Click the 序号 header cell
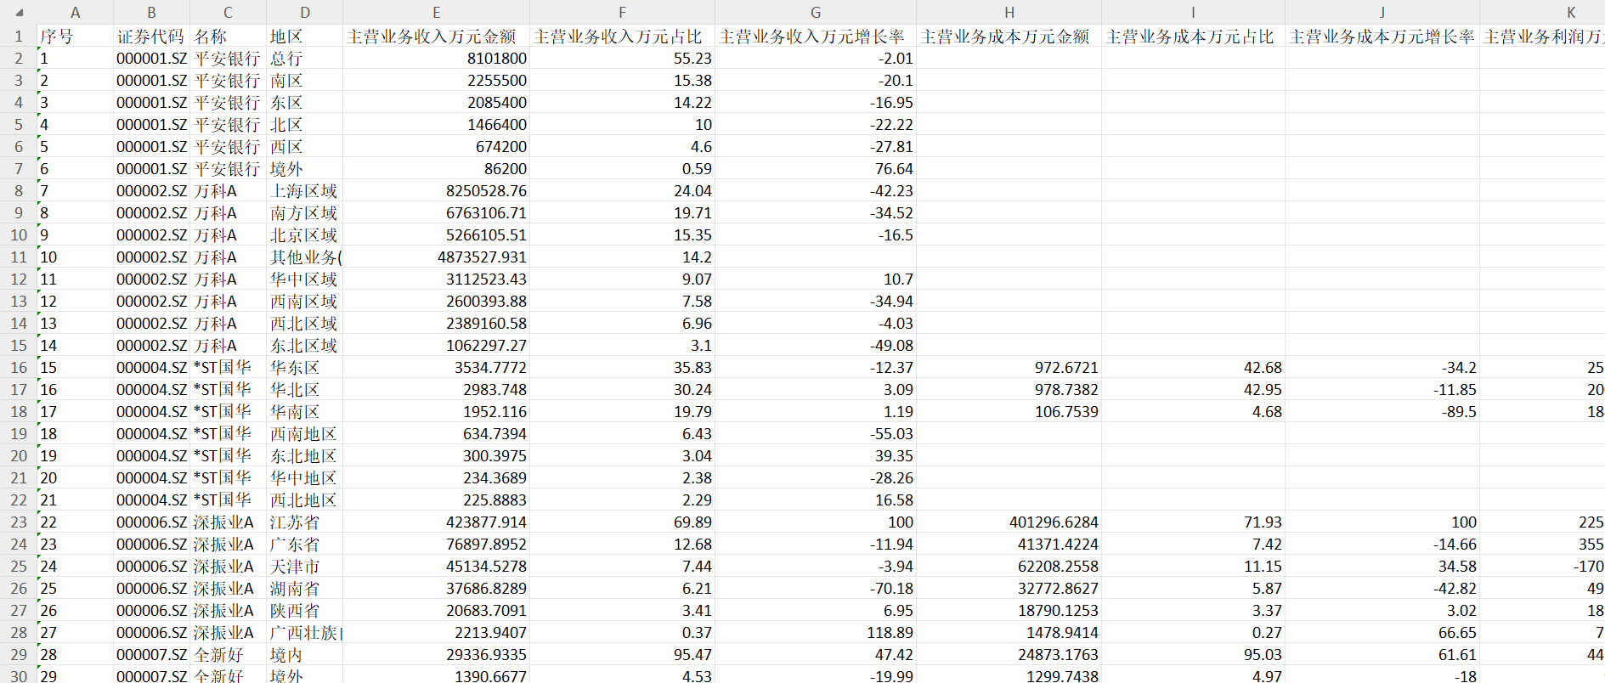 point(76,37)
